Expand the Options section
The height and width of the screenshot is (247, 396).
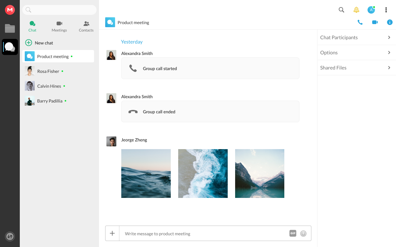(x=357, y=52)
